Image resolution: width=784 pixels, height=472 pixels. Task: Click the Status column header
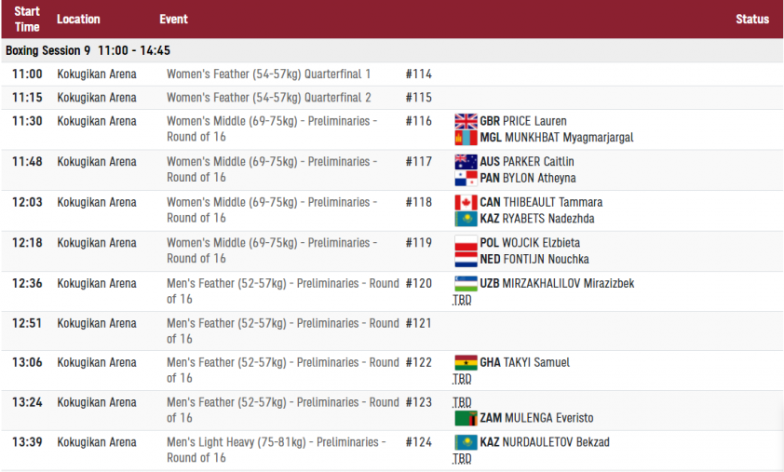(x=751, y=19)
